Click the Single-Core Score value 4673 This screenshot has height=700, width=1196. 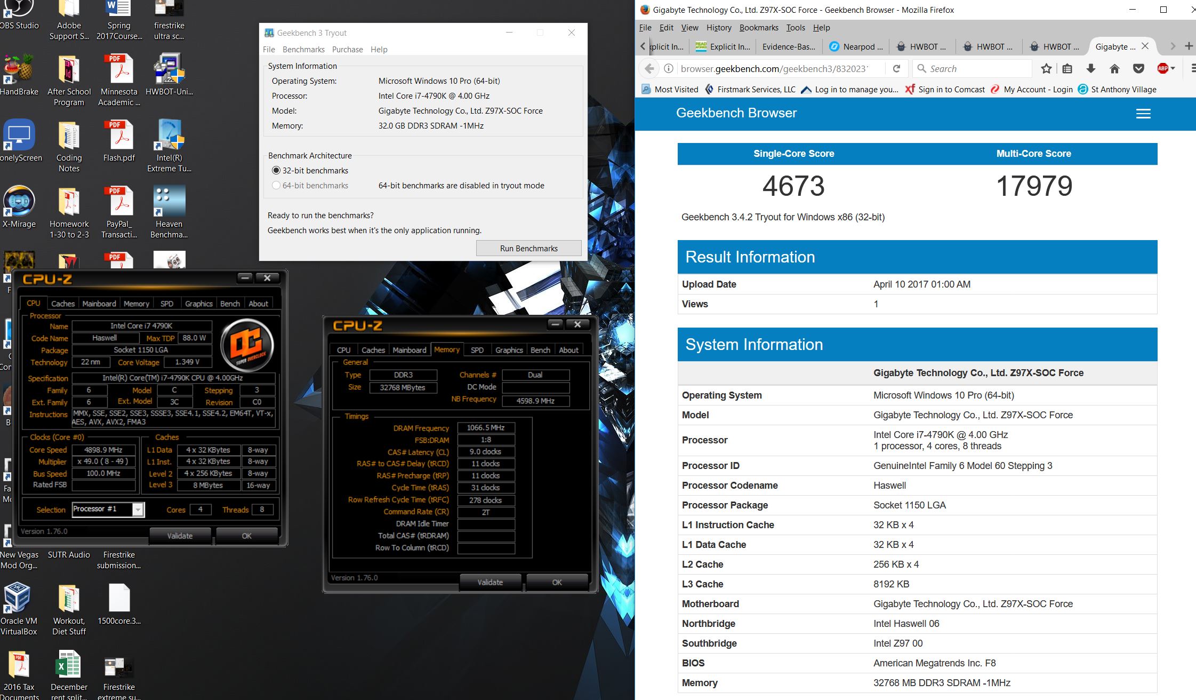793,186
